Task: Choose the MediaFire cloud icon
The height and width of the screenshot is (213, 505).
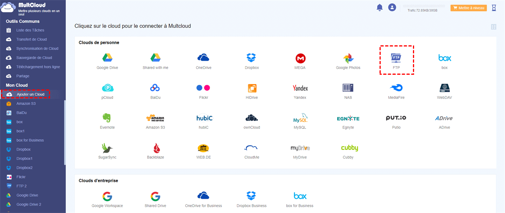Action: point(396,91)
